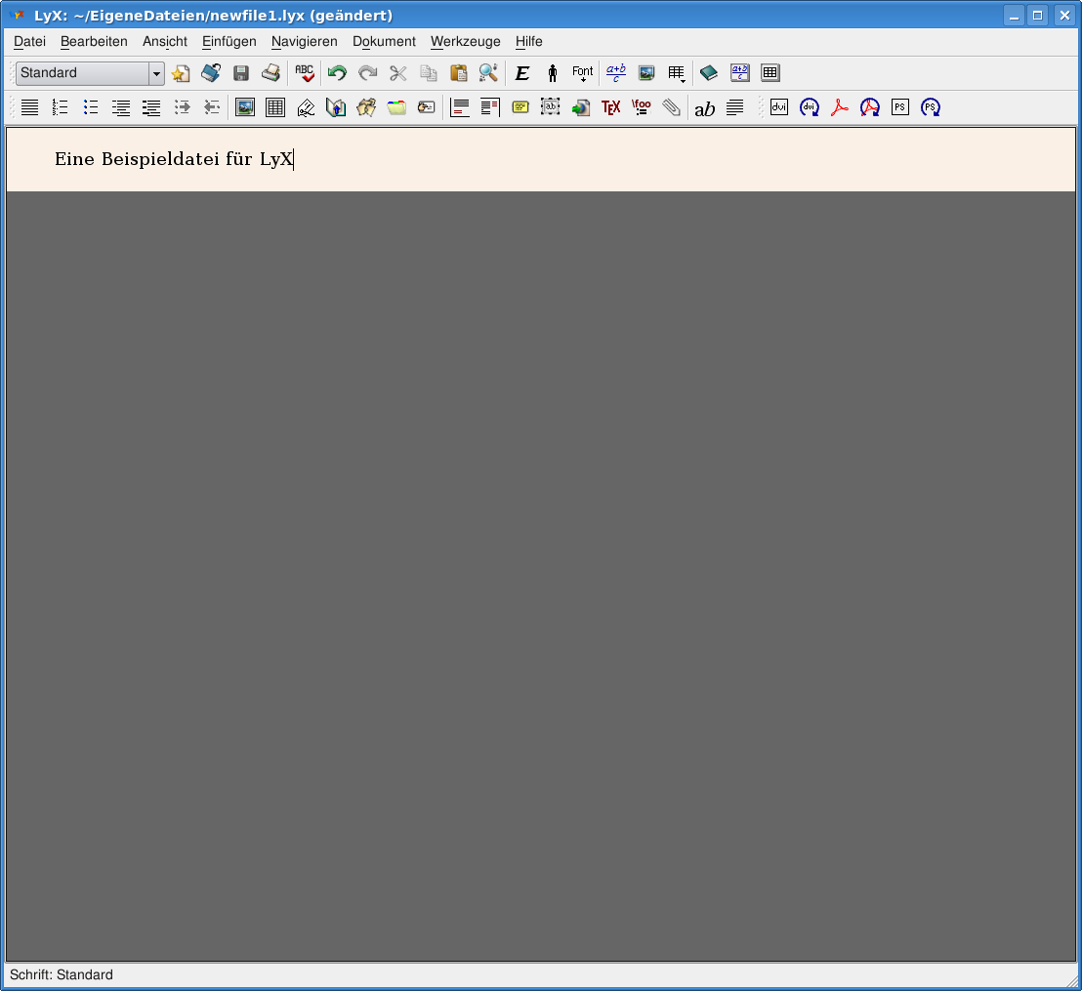View PDF output red Acrobat icon
Image resolution: width=1082 pixels, height=991 pixels.
tap(840, 107)
